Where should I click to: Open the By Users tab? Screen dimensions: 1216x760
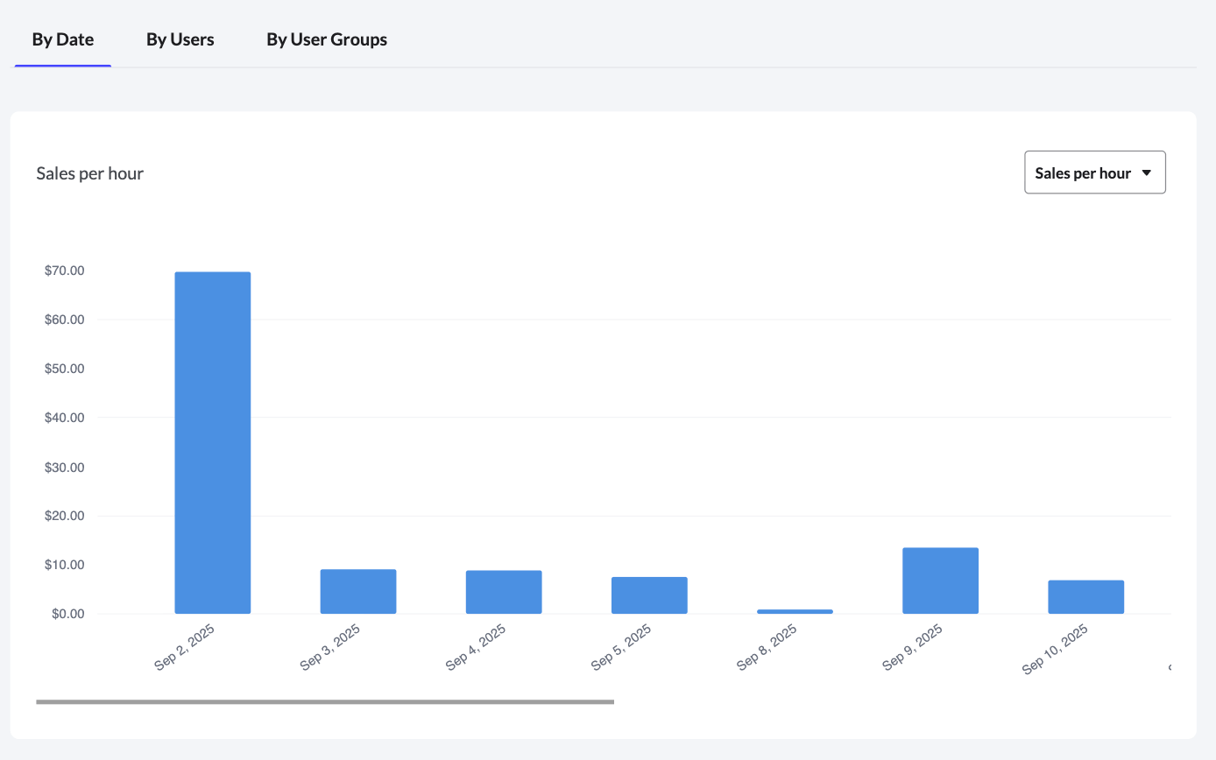tap(180, 39)
